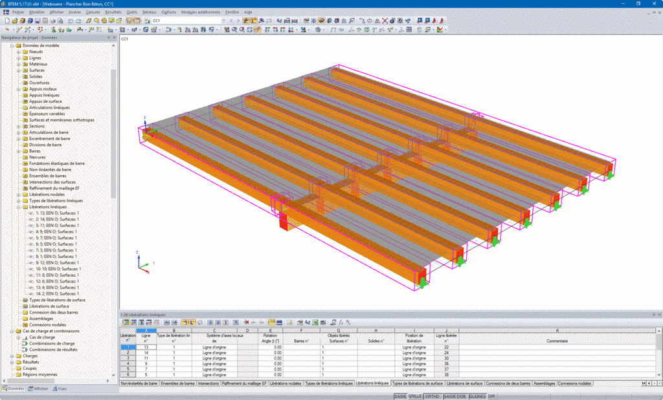Switch to Libérations nodales table tab
This screenshot has height=400, width=663.
(286, 384)
